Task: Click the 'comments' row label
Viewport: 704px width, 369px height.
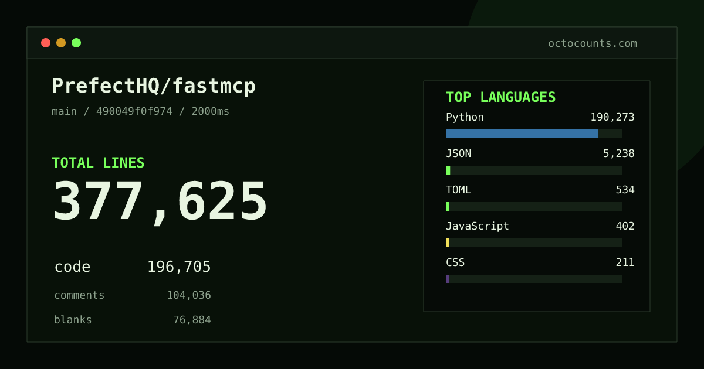Action: [x=79, y=295]
